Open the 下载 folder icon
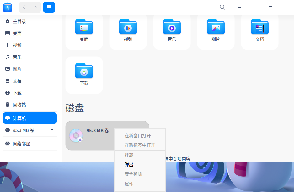Image resolution: width=294 pixels, height=192 pixels. (84, 71)
